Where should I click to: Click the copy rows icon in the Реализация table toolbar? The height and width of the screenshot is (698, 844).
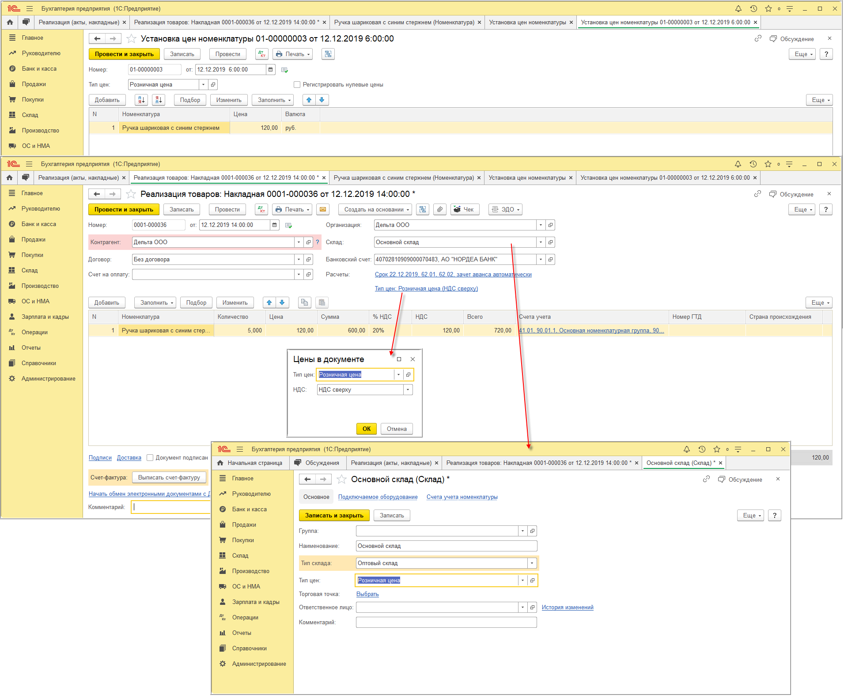click(x=304, y=303)
